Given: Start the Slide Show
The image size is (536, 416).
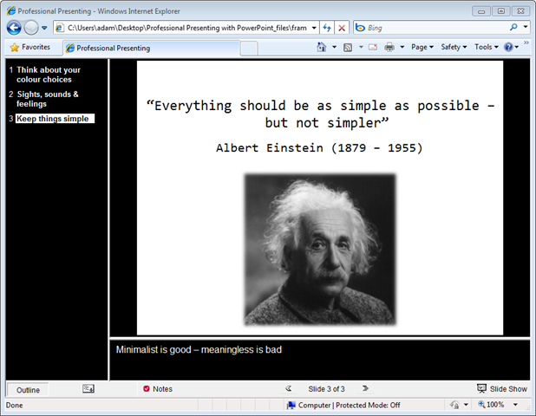Looking at the screenshot, I should pyautogui.click(x=501, y=389).
